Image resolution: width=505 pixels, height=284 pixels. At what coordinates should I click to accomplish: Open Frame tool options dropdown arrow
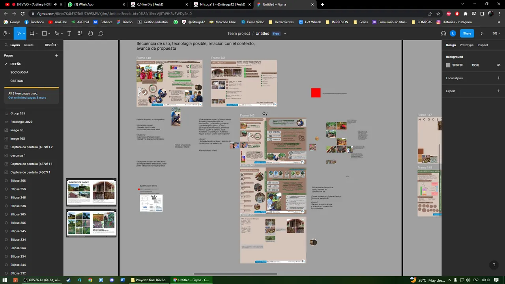tap(37, 34)
